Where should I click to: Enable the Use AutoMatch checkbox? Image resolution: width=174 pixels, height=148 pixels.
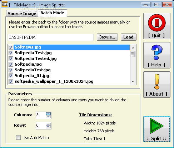18,138
